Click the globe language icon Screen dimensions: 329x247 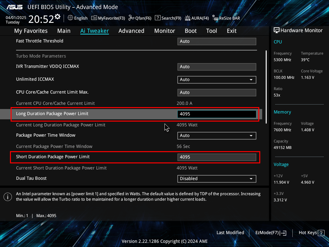pos(70,18)
